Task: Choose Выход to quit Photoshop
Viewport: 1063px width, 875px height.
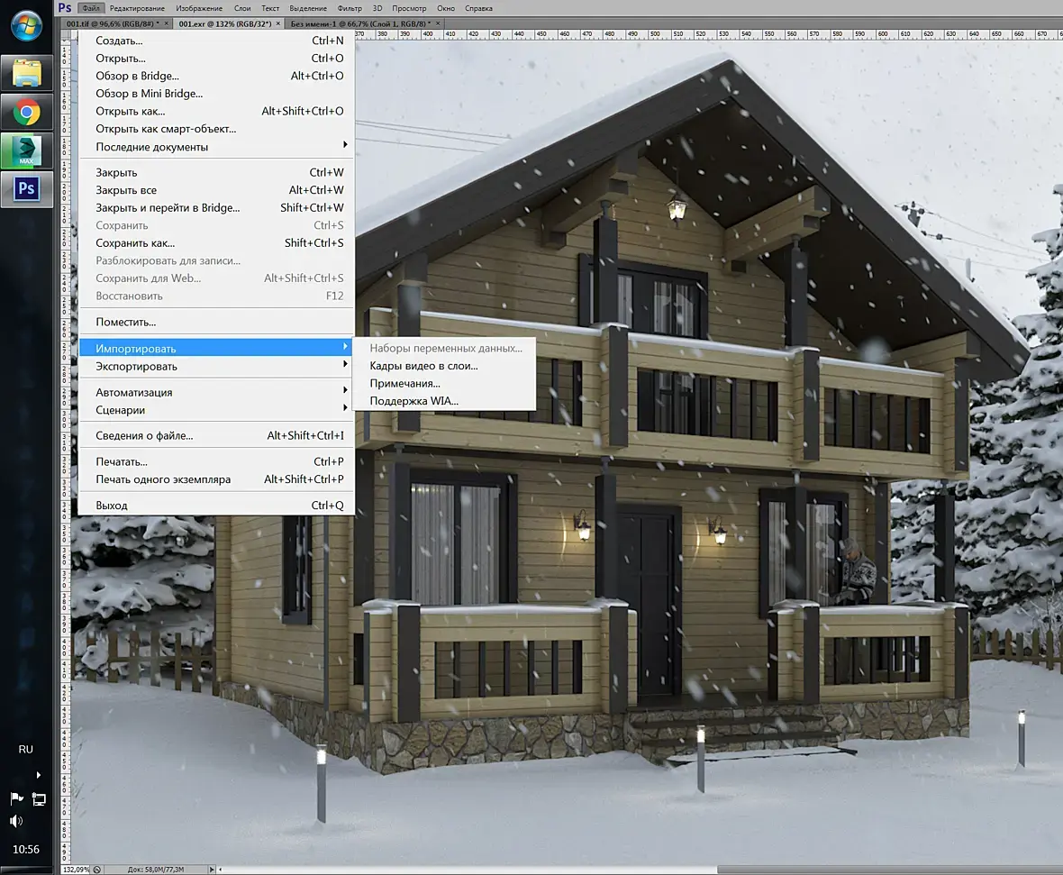Action: [216, 506]
